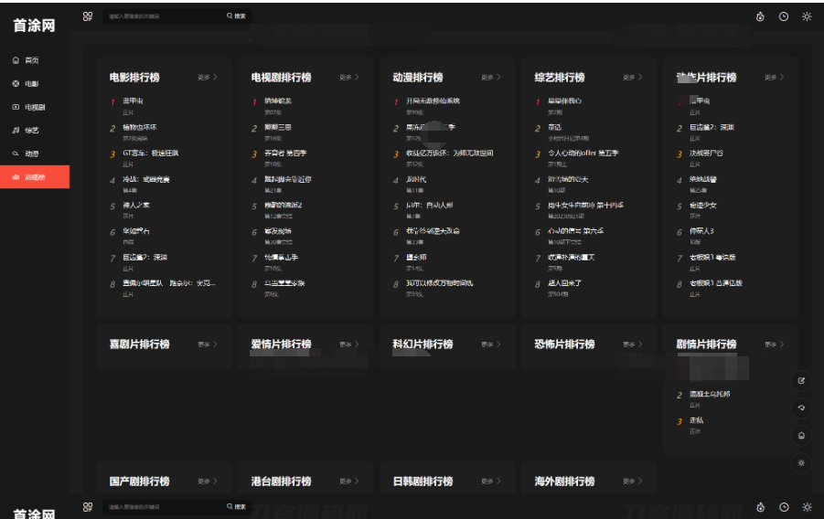Click the floating refresh button on right edge
This screenshot has width=824, height=519.
[802, 408]
